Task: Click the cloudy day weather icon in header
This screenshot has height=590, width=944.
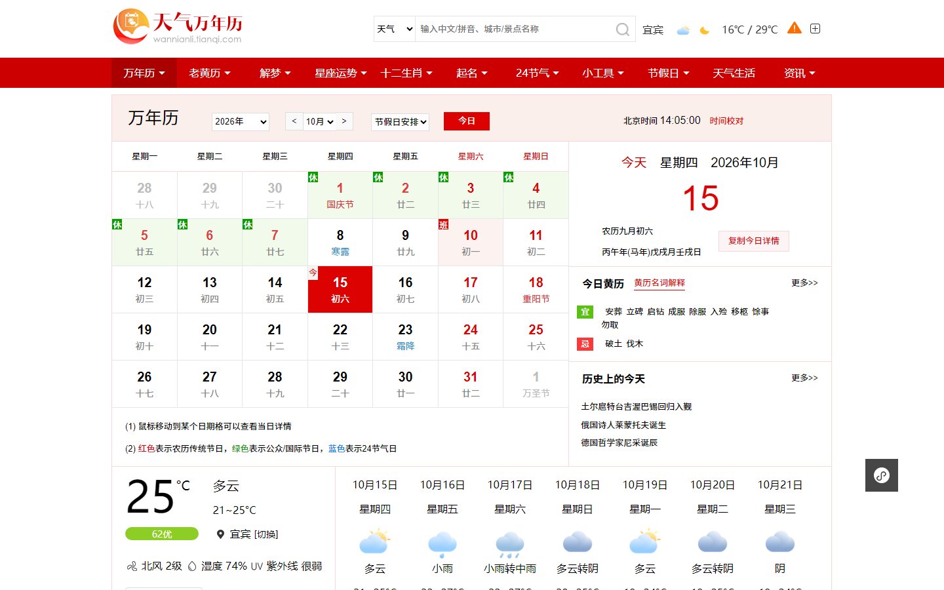Action: pos(683,30)
